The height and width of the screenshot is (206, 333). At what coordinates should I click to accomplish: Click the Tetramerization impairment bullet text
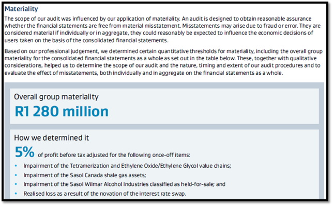tap(127, 166)
